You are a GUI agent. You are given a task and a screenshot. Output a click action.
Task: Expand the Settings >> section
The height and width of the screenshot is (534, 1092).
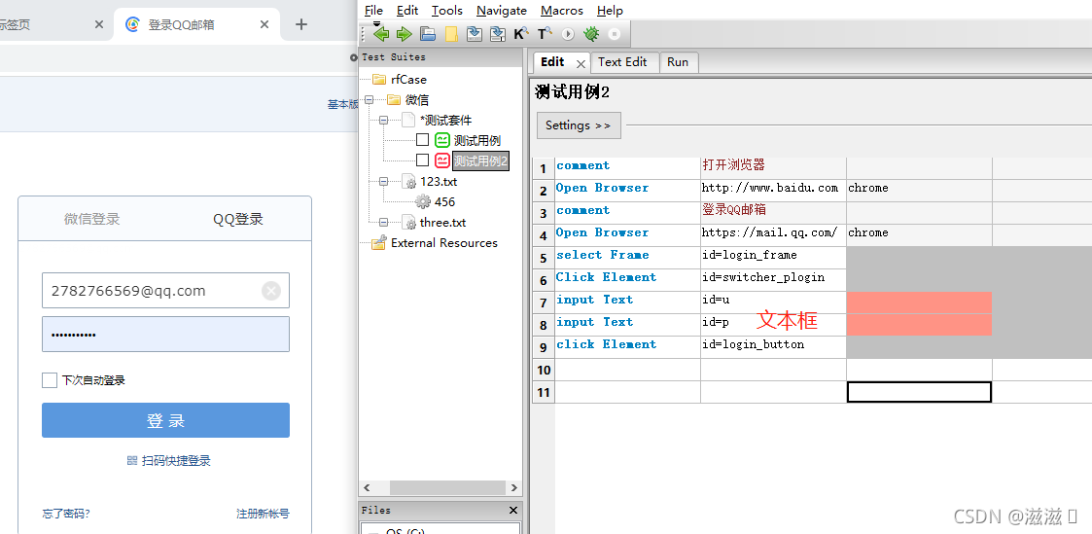(578, 125)
